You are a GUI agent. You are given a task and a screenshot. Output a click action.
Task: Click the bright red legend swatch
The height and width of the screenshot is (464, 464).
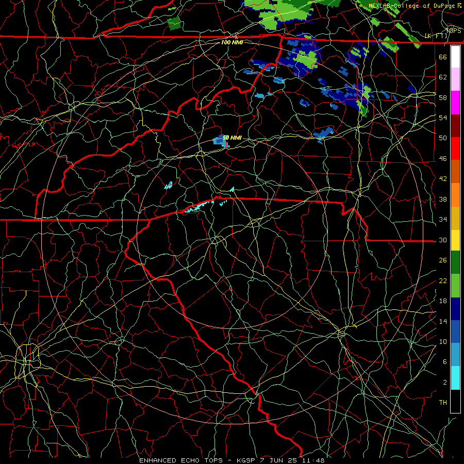(x=455, y=149)
